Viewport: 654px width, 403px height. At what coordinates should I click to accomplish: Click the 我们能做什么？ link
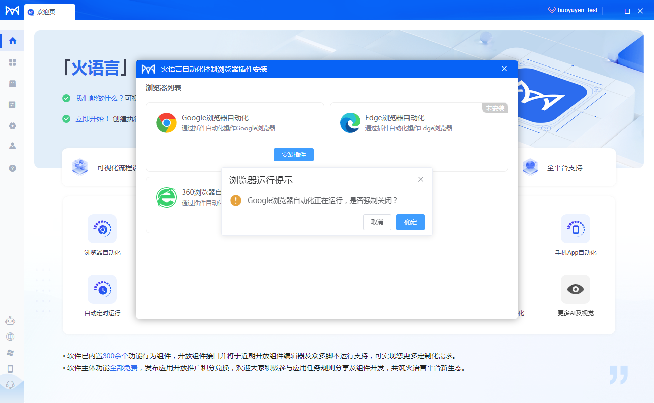100,98
